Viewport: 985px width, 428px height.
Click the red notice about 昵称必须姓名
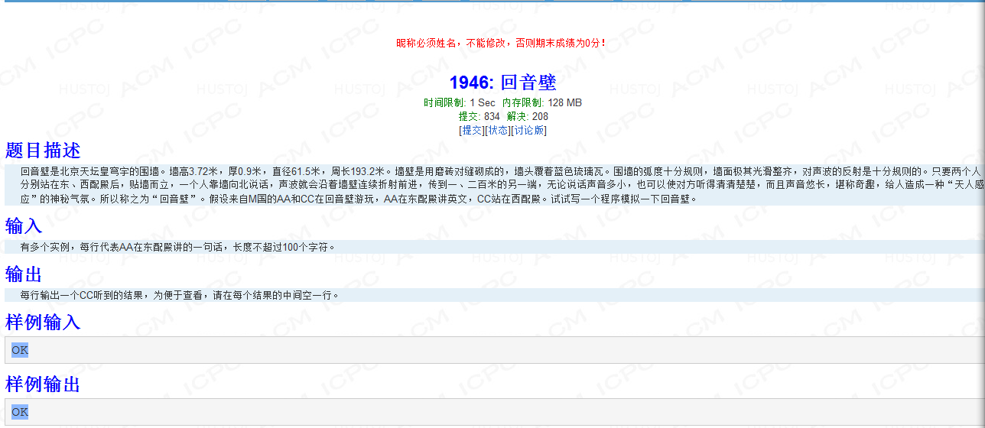click(502, 43)
